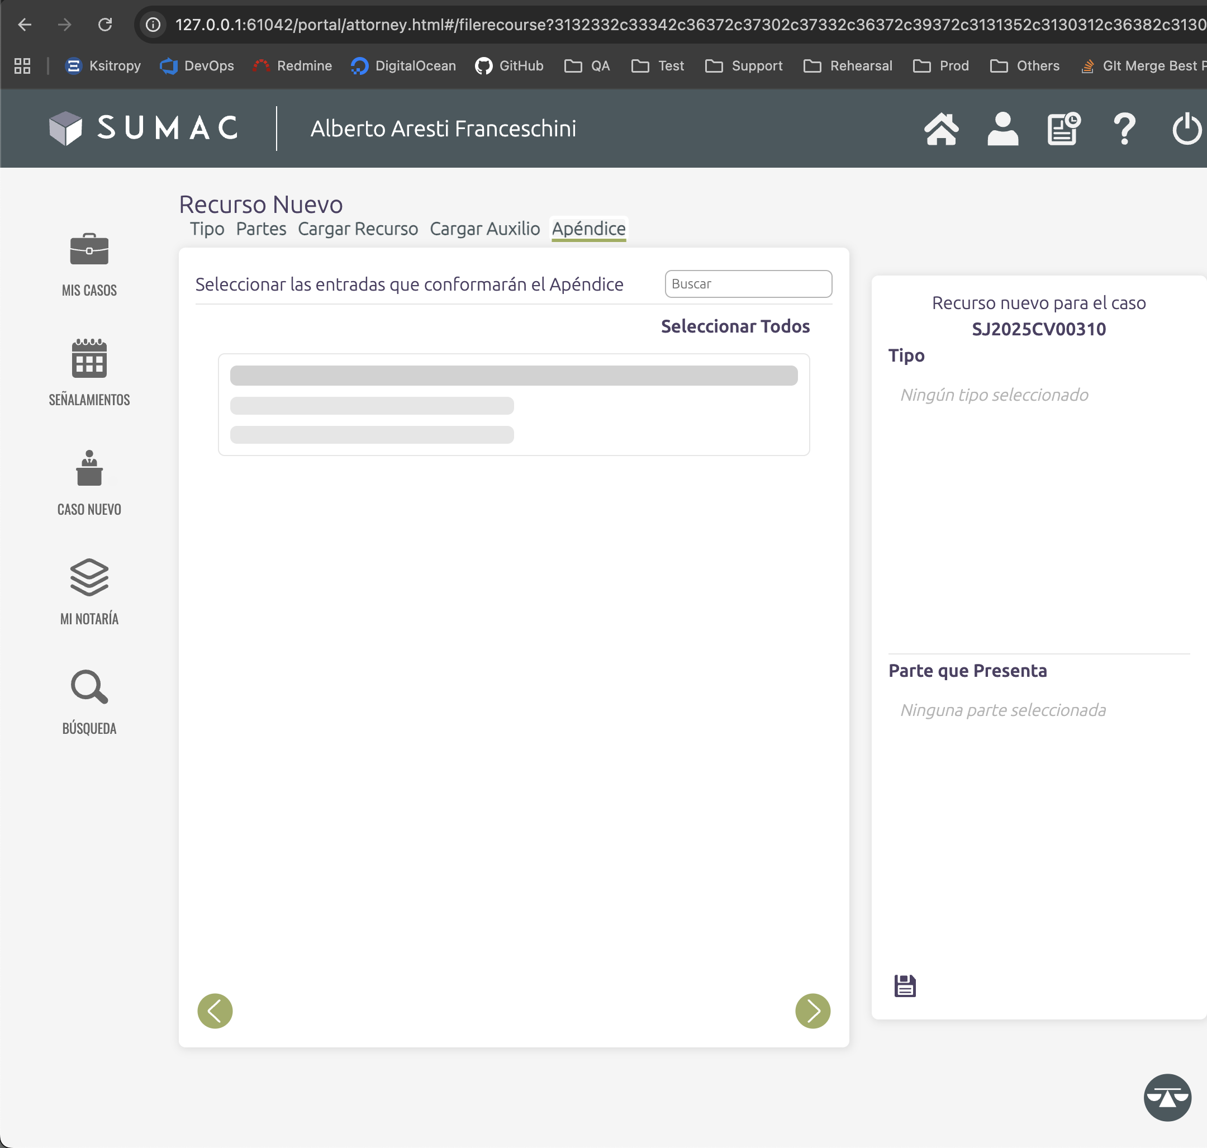1207x1148 pixels.
Task: Click the scales floating button
Action: tap(1167, 1097)
